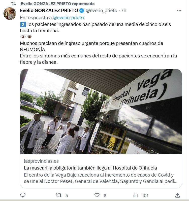Open the Hospital Vega Baja article image
The width and height of the screenshot is (189, 201).
(x=101, y=112)
